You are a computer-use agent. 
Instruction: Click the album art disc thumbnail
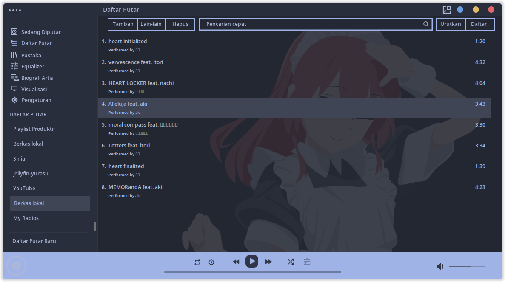[x=17, y=265]
